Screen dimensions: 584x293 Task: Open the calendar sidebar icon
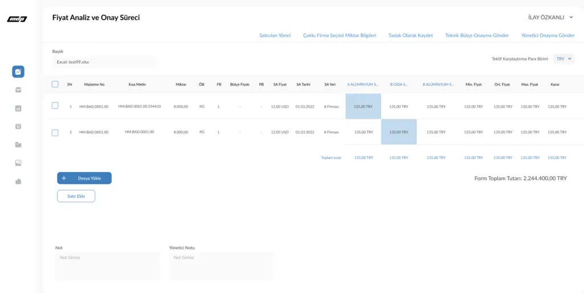(18, 126)
